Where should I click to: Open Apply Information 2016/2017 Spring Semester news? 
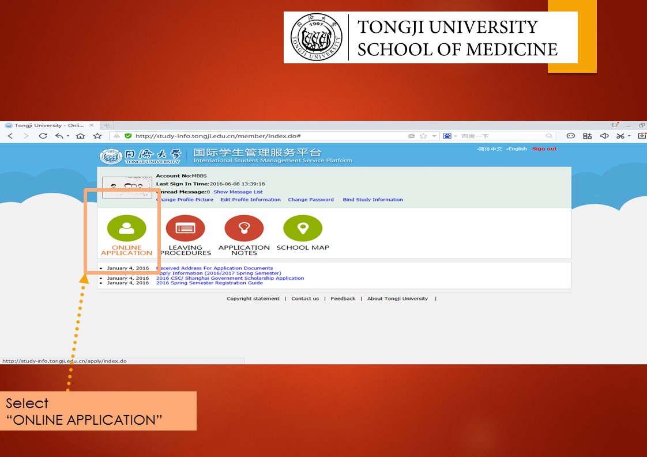coord(219,273)
